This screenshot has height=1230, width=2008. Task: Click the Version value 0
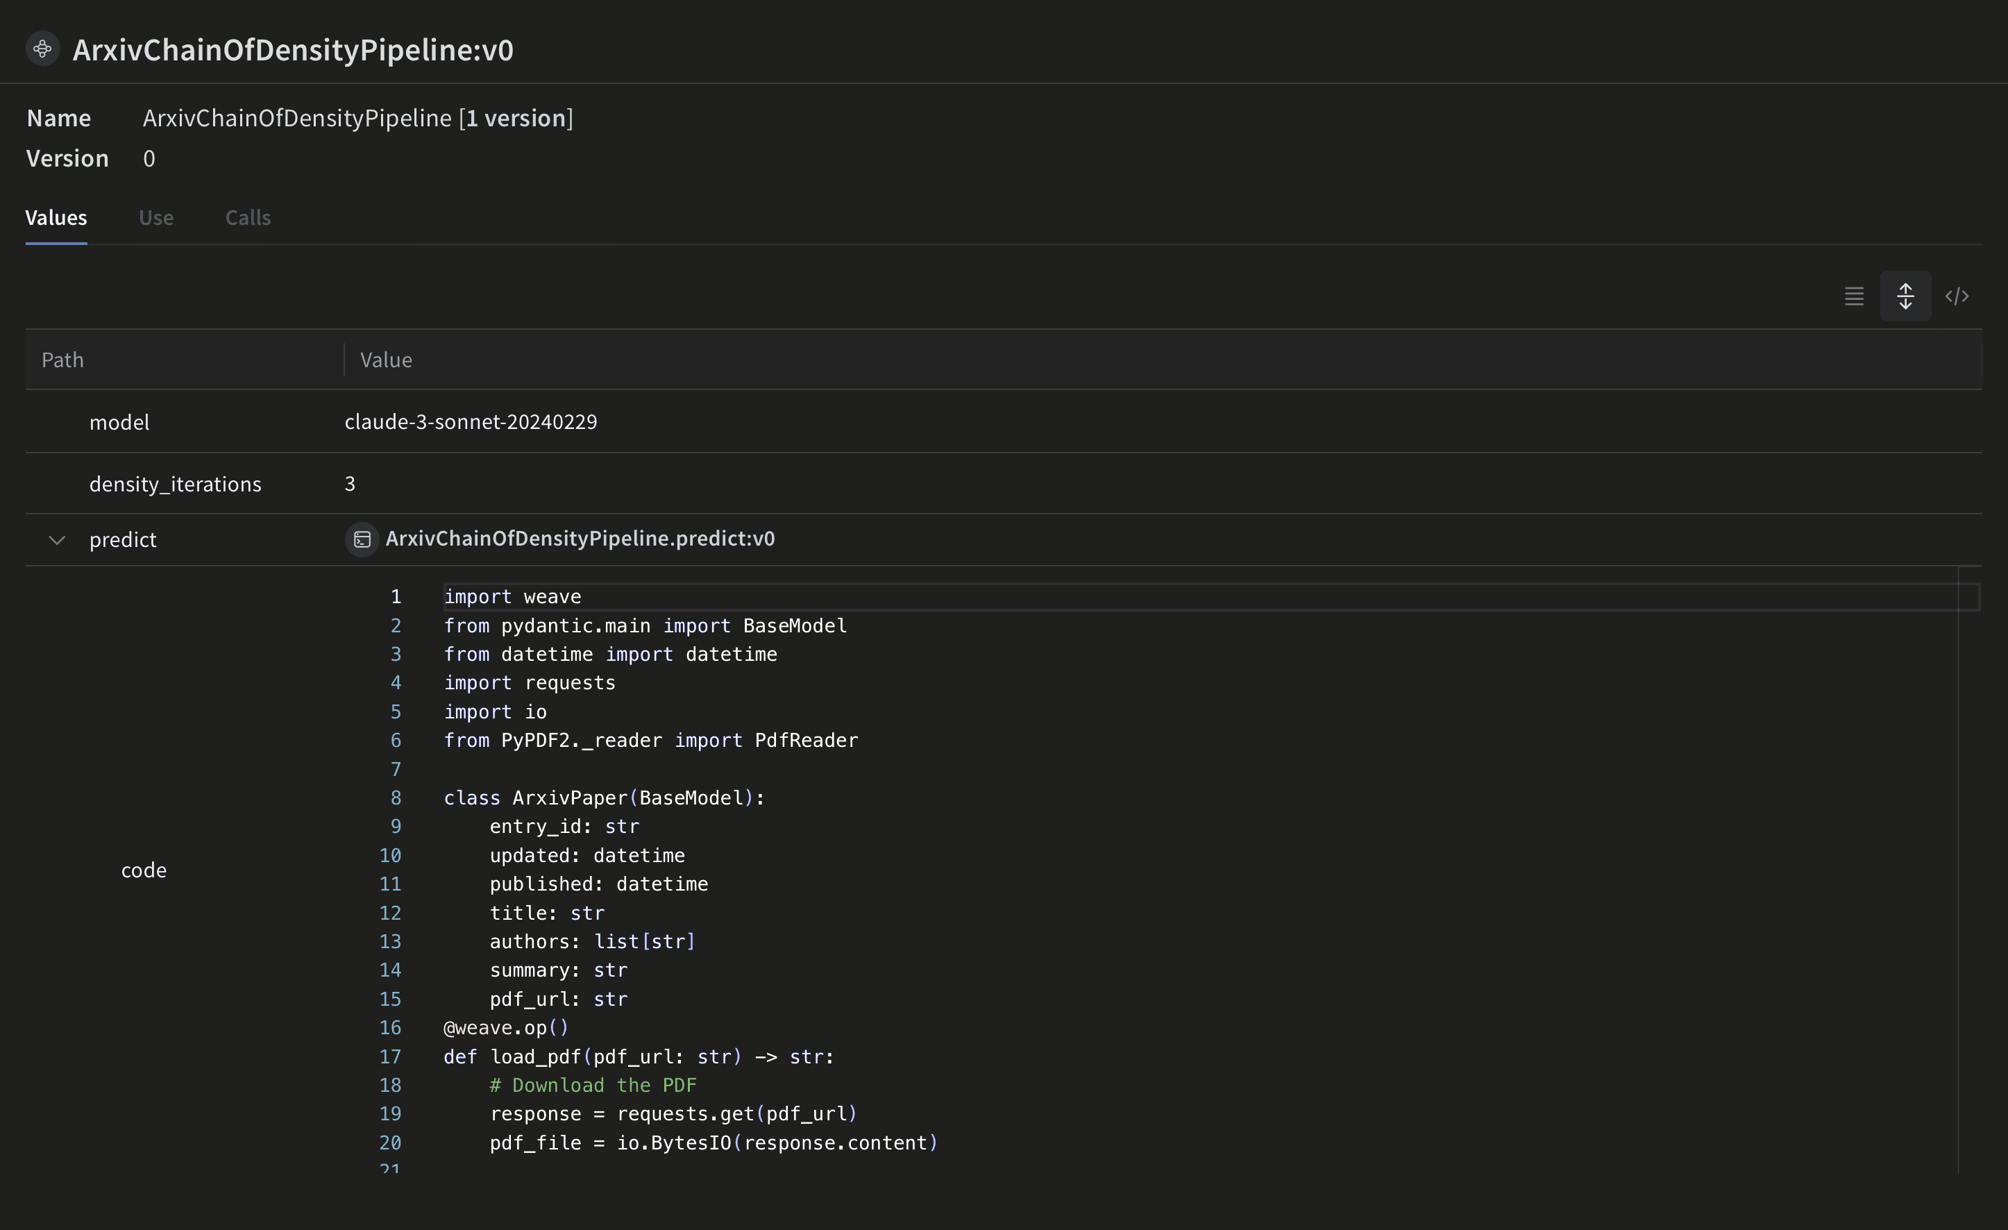coord(149,158)
